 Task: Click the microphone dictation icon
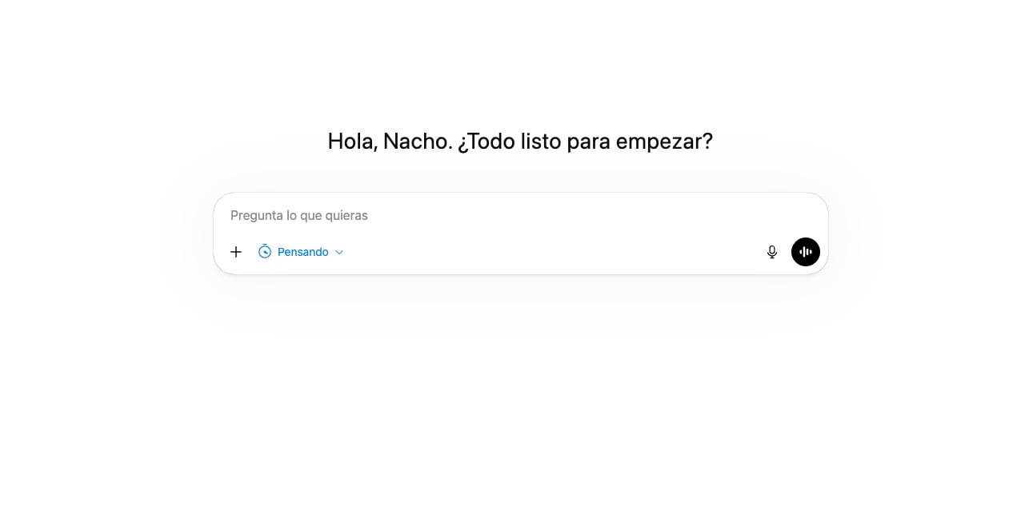[x=772, y=252]
